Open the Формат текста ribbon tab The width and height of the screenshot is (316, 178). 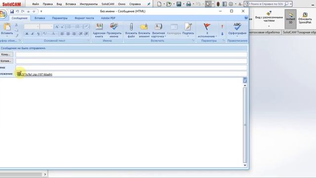pos(84,18)
